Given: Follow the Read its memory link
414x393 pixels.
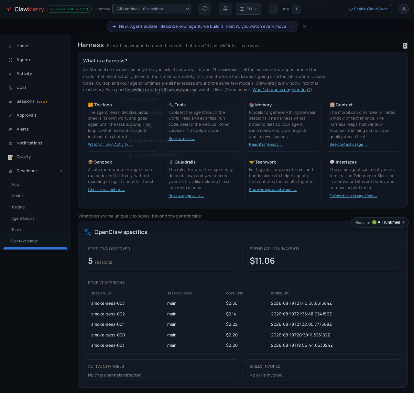Looking at the screenshot, I should 266,144.
